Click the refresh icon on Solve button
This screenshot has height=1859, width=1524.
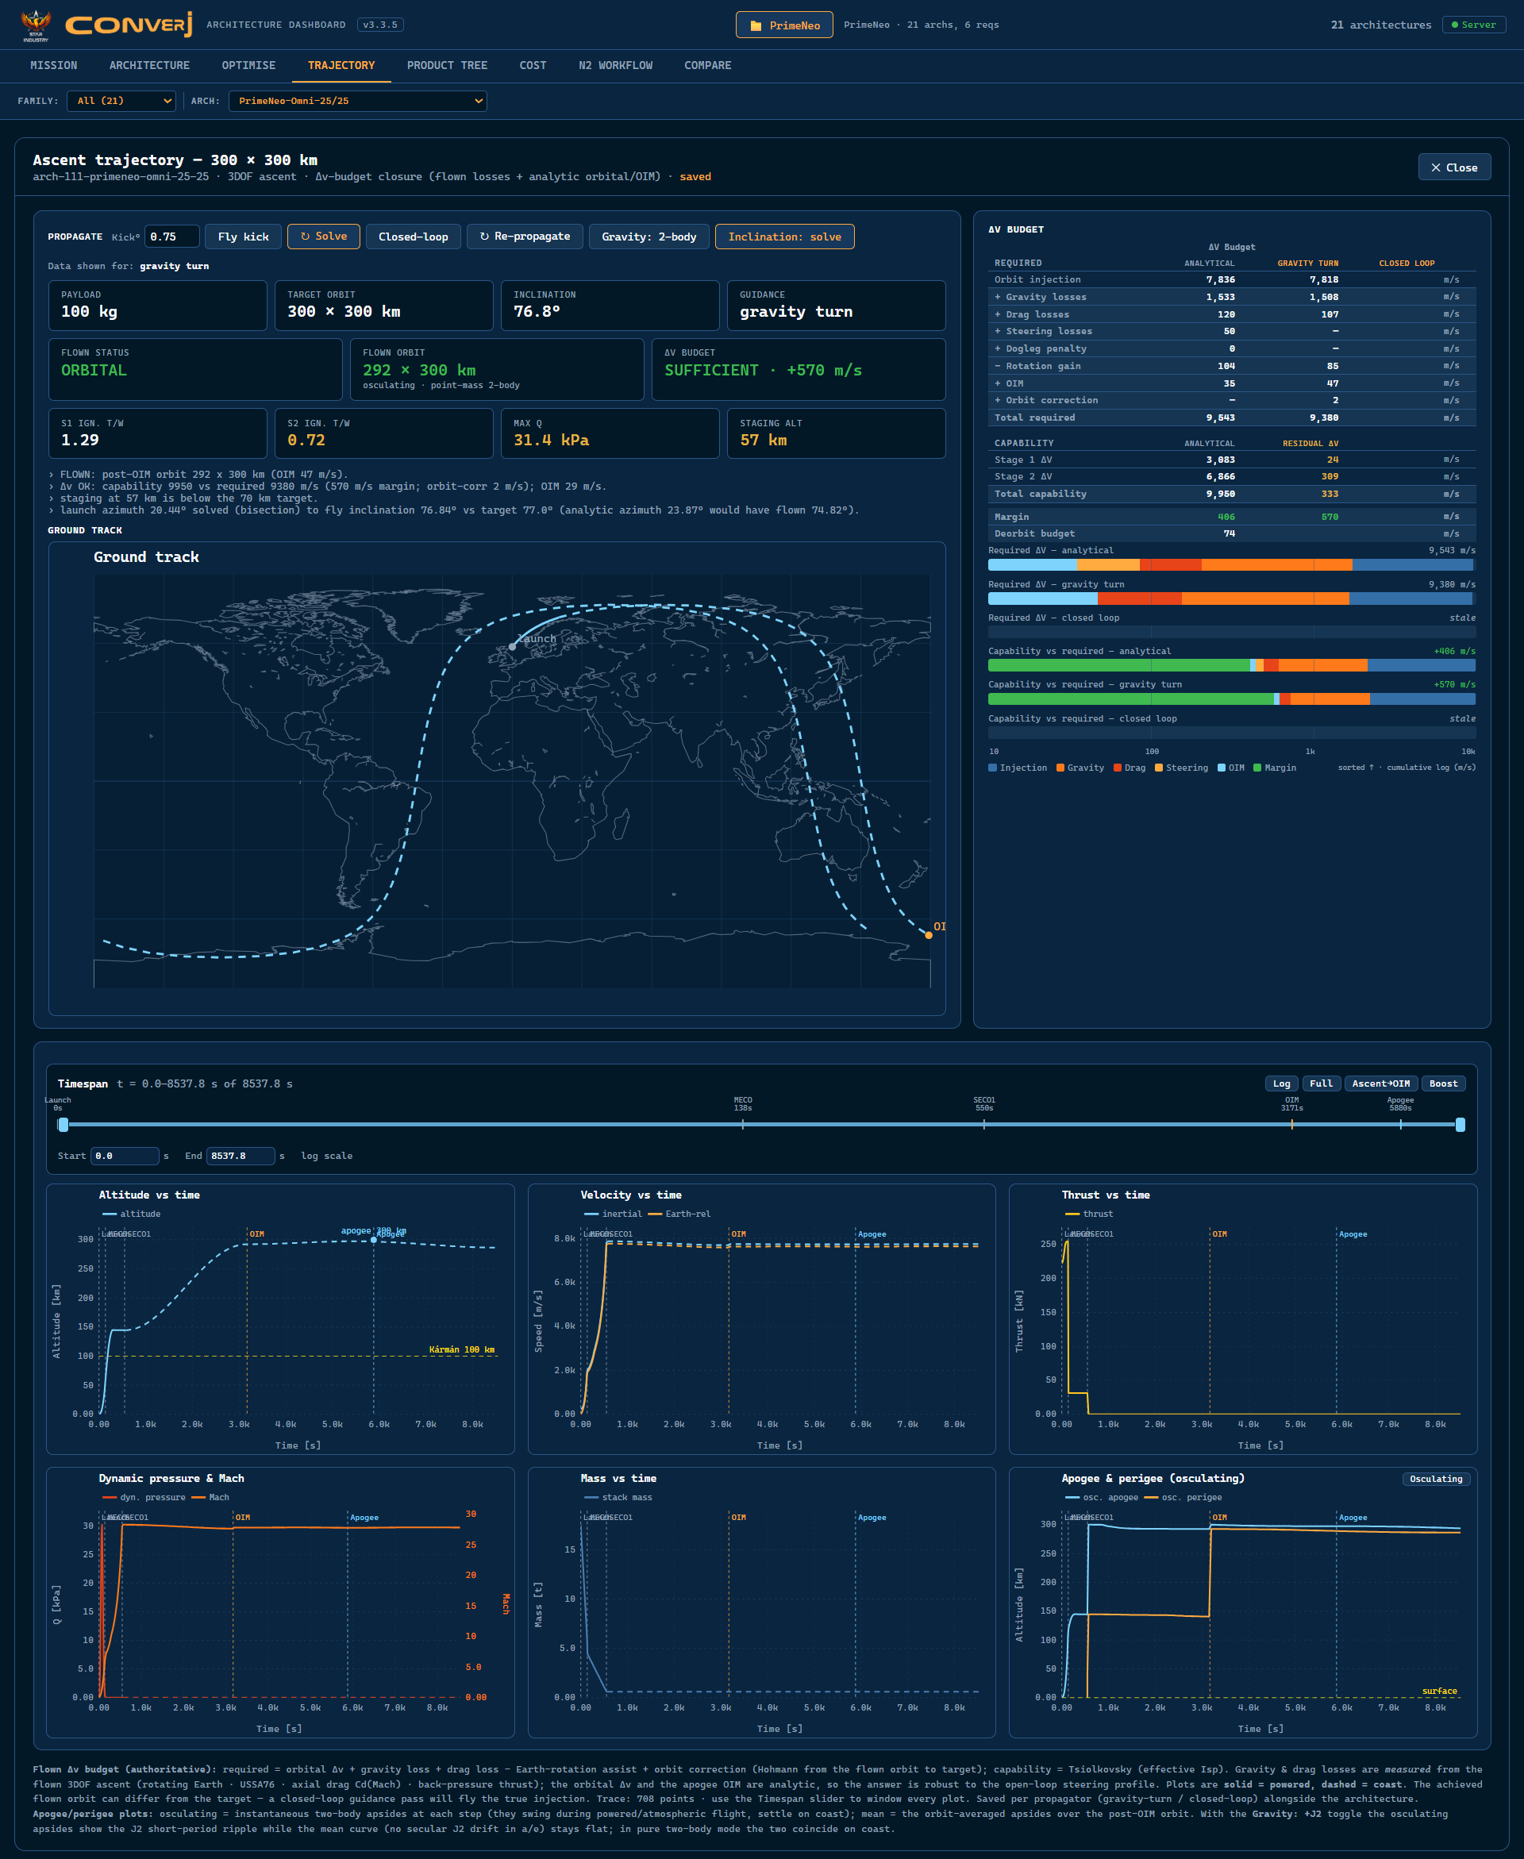click(x=306, y=236)
